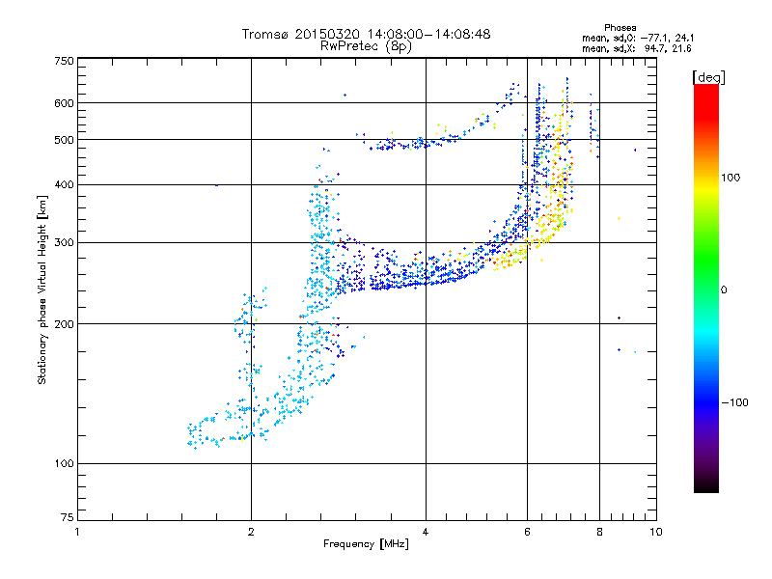The width and height of the screenshot is (772, 579).
Task: Click the y-axis '400' tick label
Action: pyautogui.click(x=64, y=185)
